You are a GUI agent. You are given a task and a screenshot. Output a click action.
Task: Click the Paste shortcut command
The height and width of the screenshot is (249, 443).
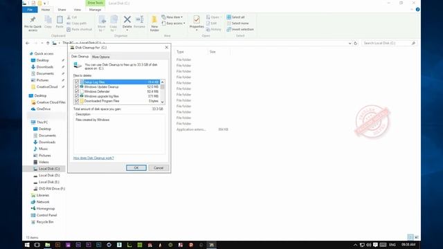80,29
